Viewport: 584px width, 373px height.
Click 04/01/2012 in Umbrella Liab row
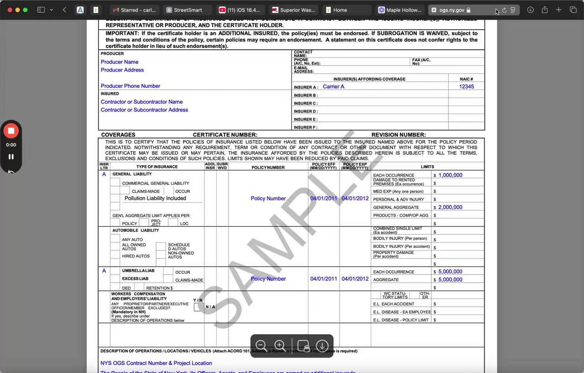point(355,279)
